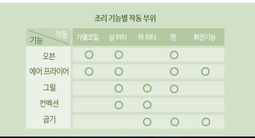Click the 굽기 row 하 히터 circle
This screenshot has height=138, width=255.
click(x=147, y=122)
